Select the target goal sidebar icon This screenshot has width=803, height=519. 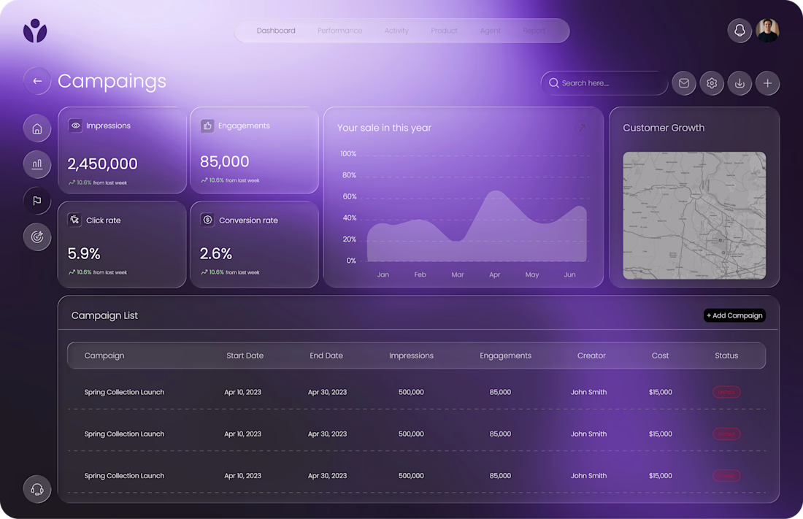(x=37, y=237)
